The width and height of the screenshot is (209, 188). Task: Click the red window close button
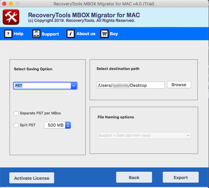[4, 4]
